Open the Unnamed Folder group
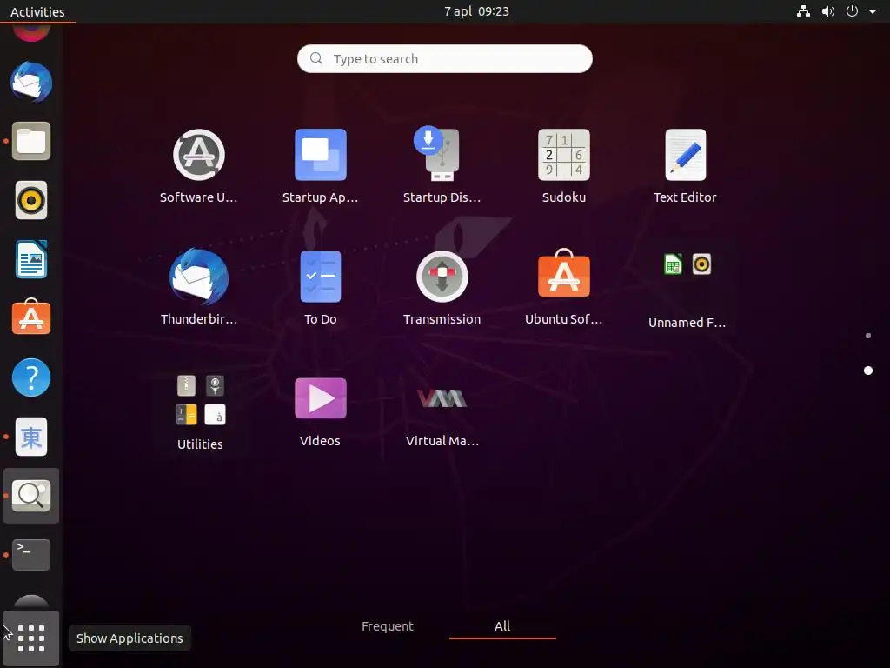The height and width of the screenshot is (668, 890). pos(687,290)
